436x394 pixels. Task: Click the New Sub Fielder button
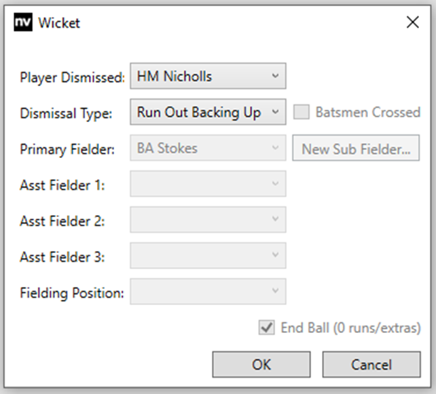(356, 149)
